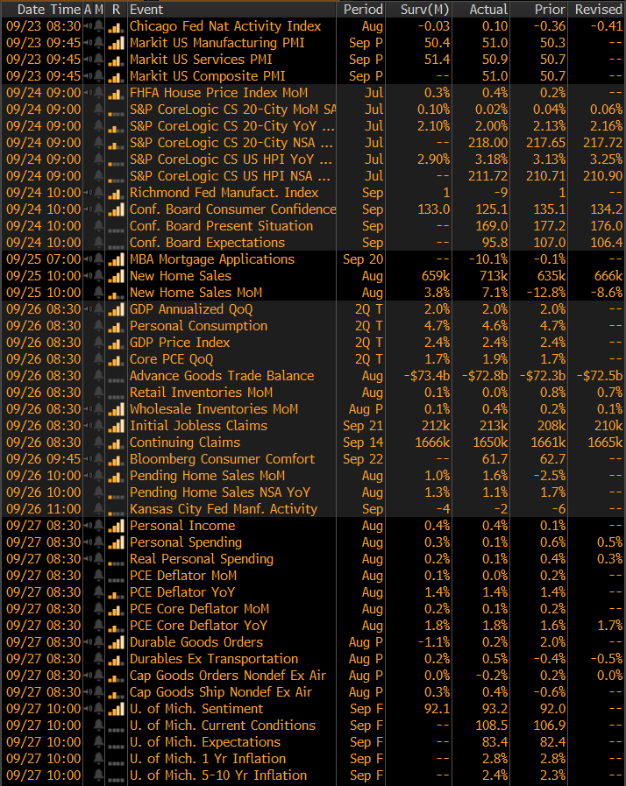Click the relevance bars for GDP Annualized QoQ
The width and height of the screenshot is (626, 786).
[116, 309]
